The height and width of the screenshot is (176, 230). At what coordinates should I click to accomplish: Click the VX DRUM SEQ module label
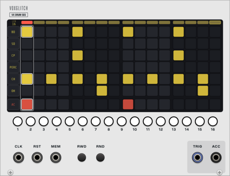point(19,15)
